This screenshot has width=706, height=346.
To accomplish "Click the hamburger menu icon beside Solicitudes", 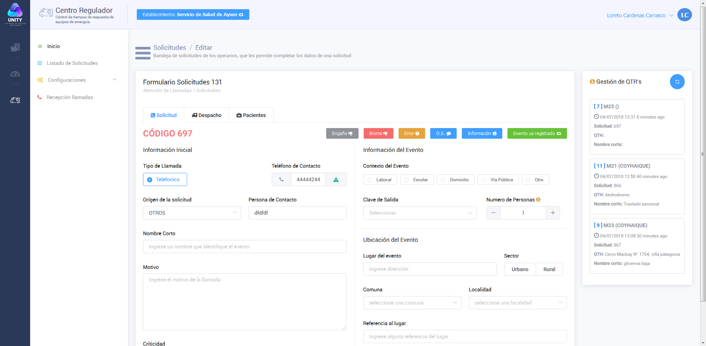I will click(143, 53).
